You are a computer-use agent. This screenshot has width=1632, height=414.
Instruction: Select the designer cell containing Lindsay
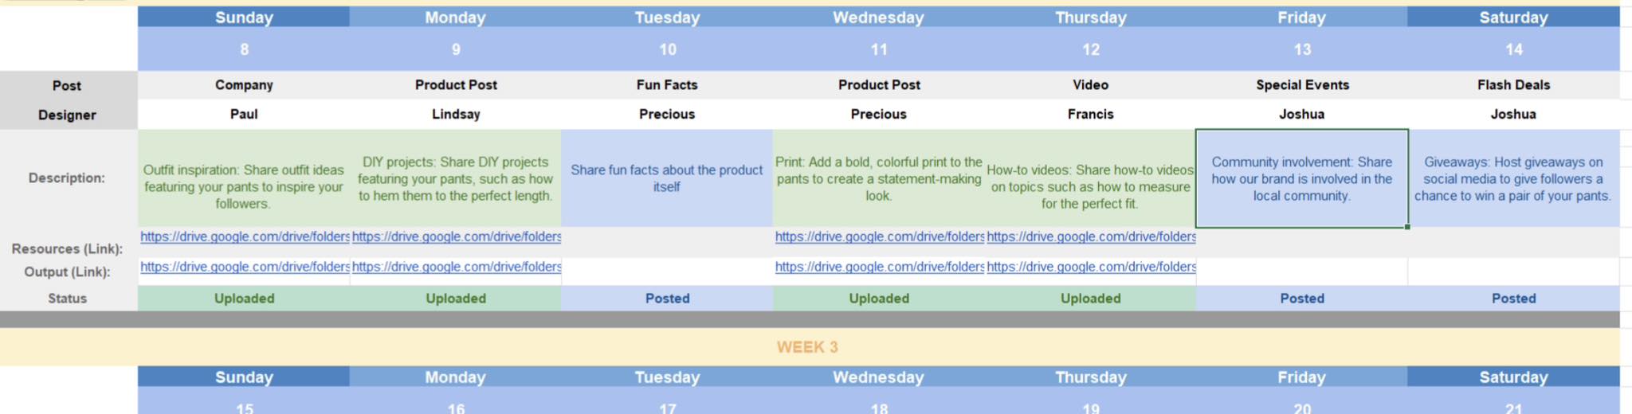coord(456,115)
